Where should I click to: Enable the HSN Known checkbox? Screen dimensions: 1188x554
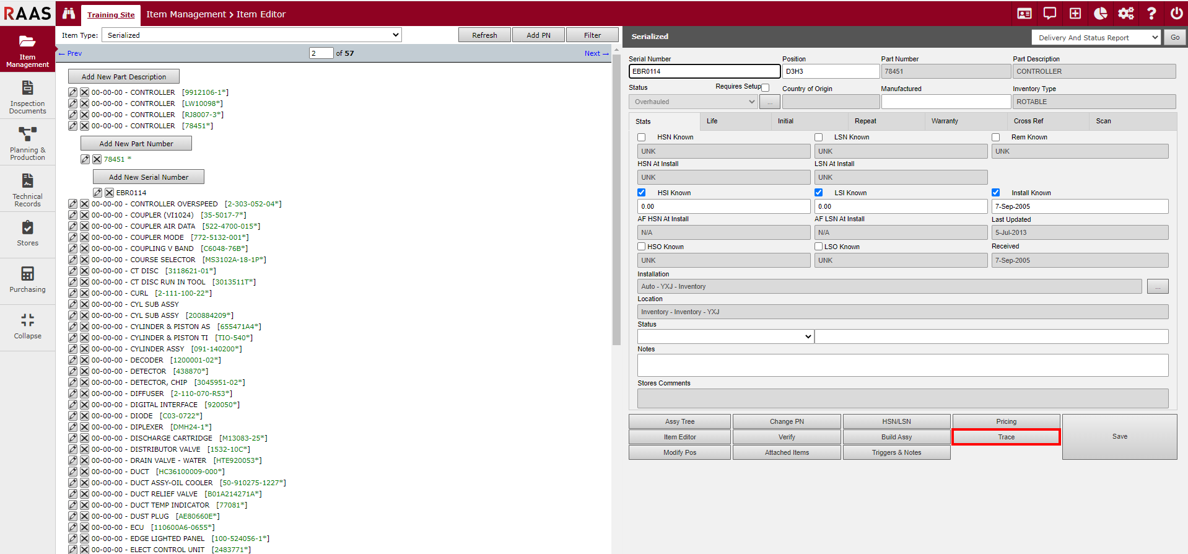click(642, 138)
